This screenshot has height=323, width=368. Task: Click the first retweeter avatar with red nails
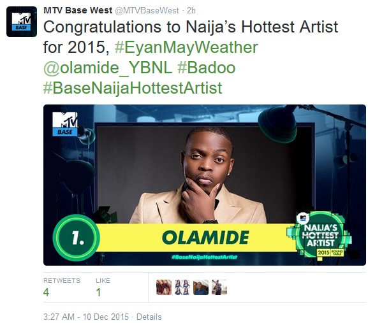point(164,287)
